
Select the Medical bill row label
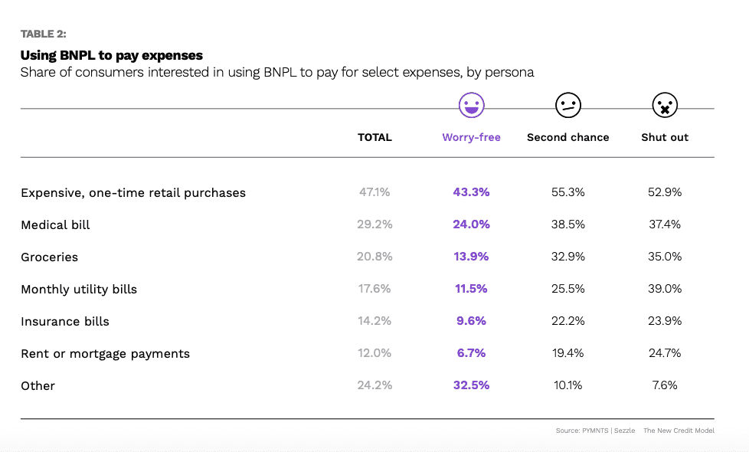click(x=55, y=225)
